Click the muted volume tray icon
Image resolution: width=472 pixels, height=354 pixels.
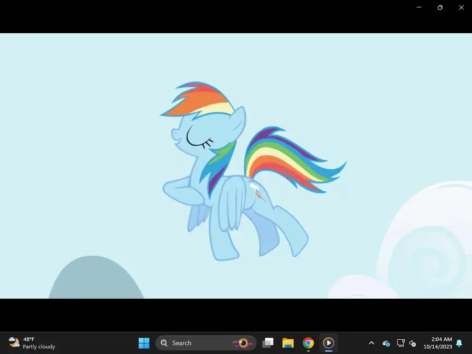(413, 343)
